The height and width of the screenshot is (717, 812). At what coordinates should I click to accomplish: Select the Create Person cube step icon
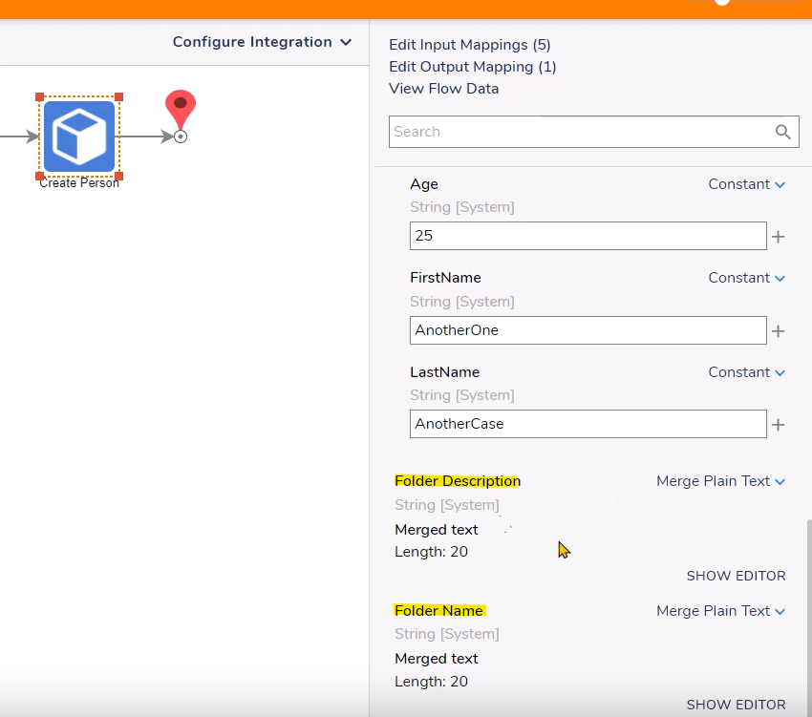79,137
